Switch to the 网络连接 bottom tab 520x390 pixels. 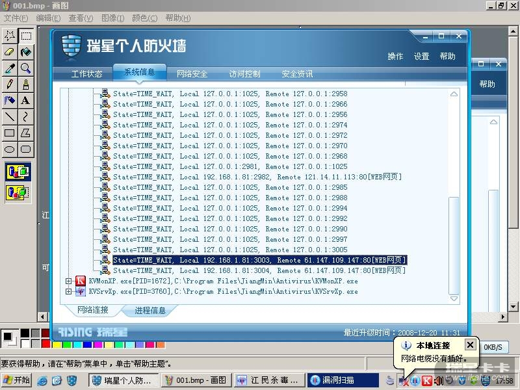[x=93, y=310]
